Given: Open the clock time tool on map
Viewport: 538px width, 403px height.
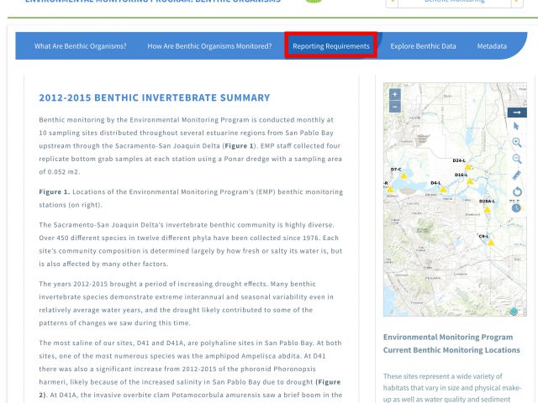Looking at the screenshot, I should [x=516, y=208].
